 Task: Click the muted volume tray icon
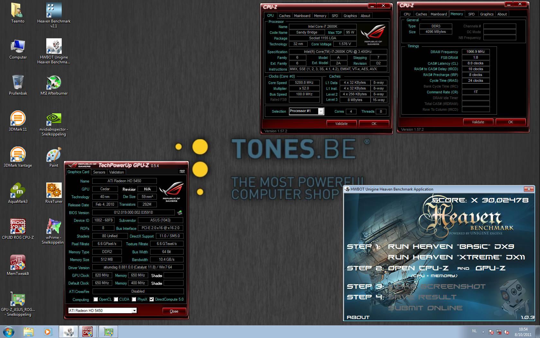(x=507, y=332)
